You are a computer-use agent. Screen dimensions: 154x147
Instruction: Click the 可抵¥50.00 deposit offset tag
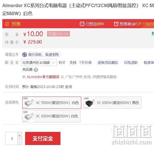tap(58, 34)
